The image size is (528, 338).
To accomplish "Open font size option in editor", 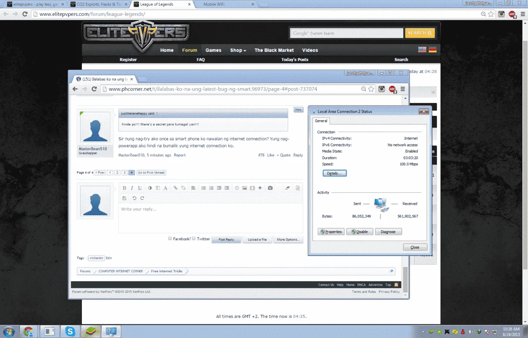I will coord(158,188).
